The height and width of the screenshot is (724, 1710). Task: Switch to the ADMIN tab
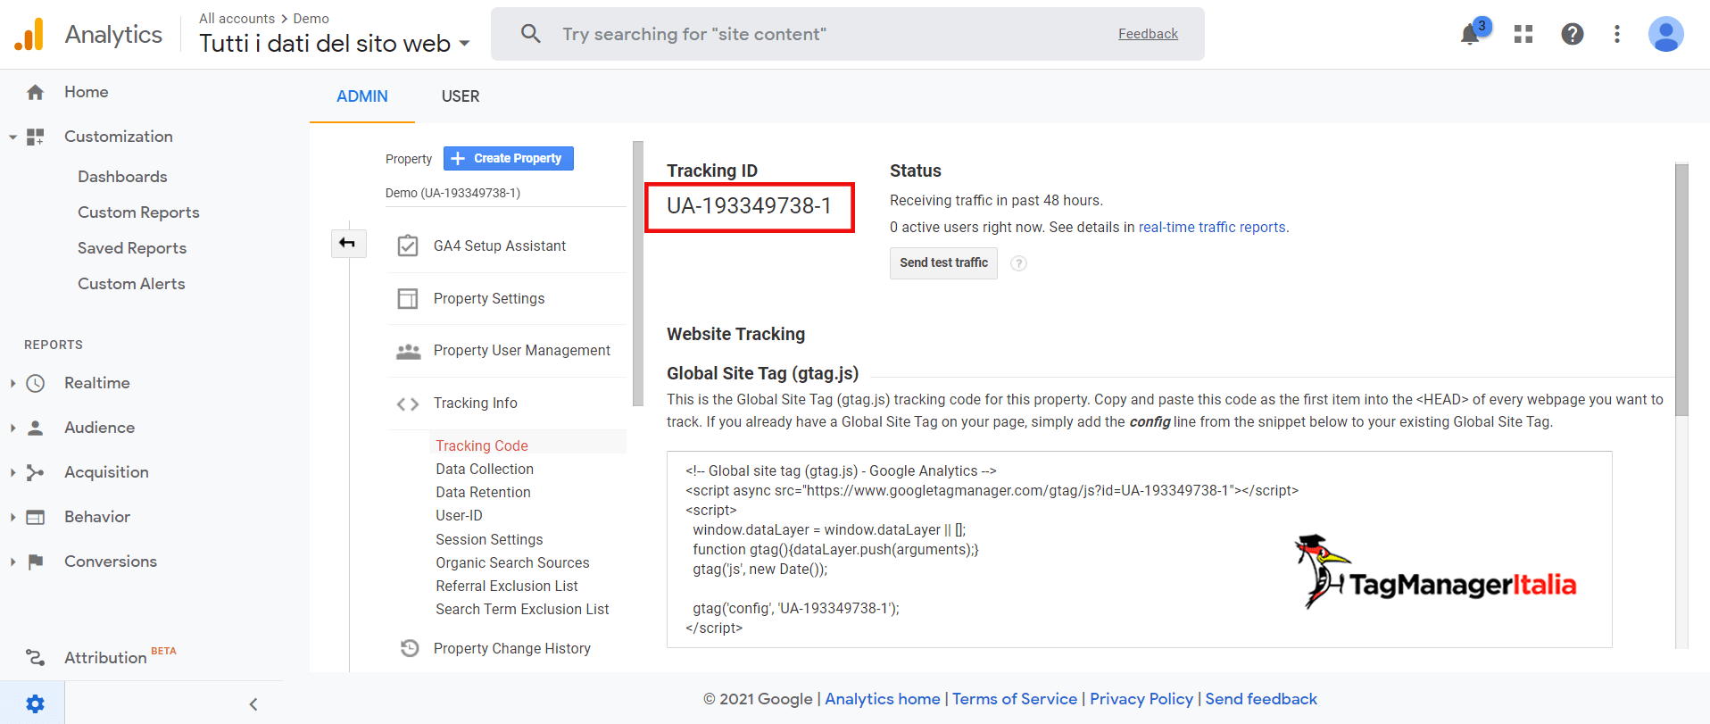point(362,96)
